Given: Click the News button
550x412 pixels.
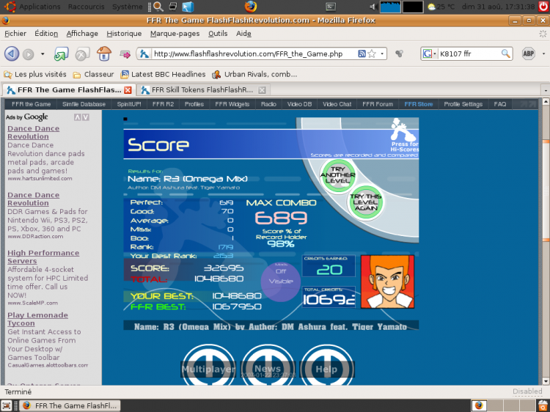Looking at the screenshot, I should pos(268,369).
